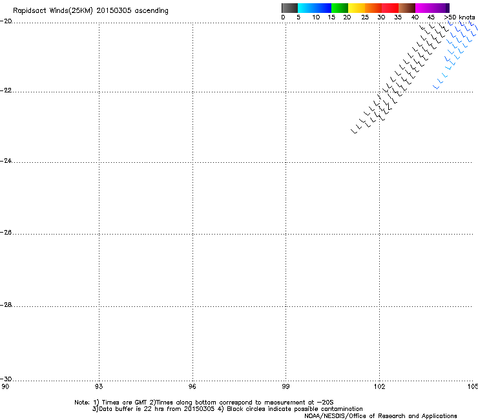Click the chart title 'Rapidscat Winds(25KM) 20150305 ascending'
This screenshot has width=478, height=420.
[90, 11]
